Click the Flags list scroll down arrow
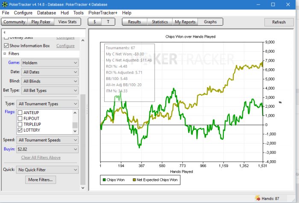299x203 pixels. tap(75, 131)
